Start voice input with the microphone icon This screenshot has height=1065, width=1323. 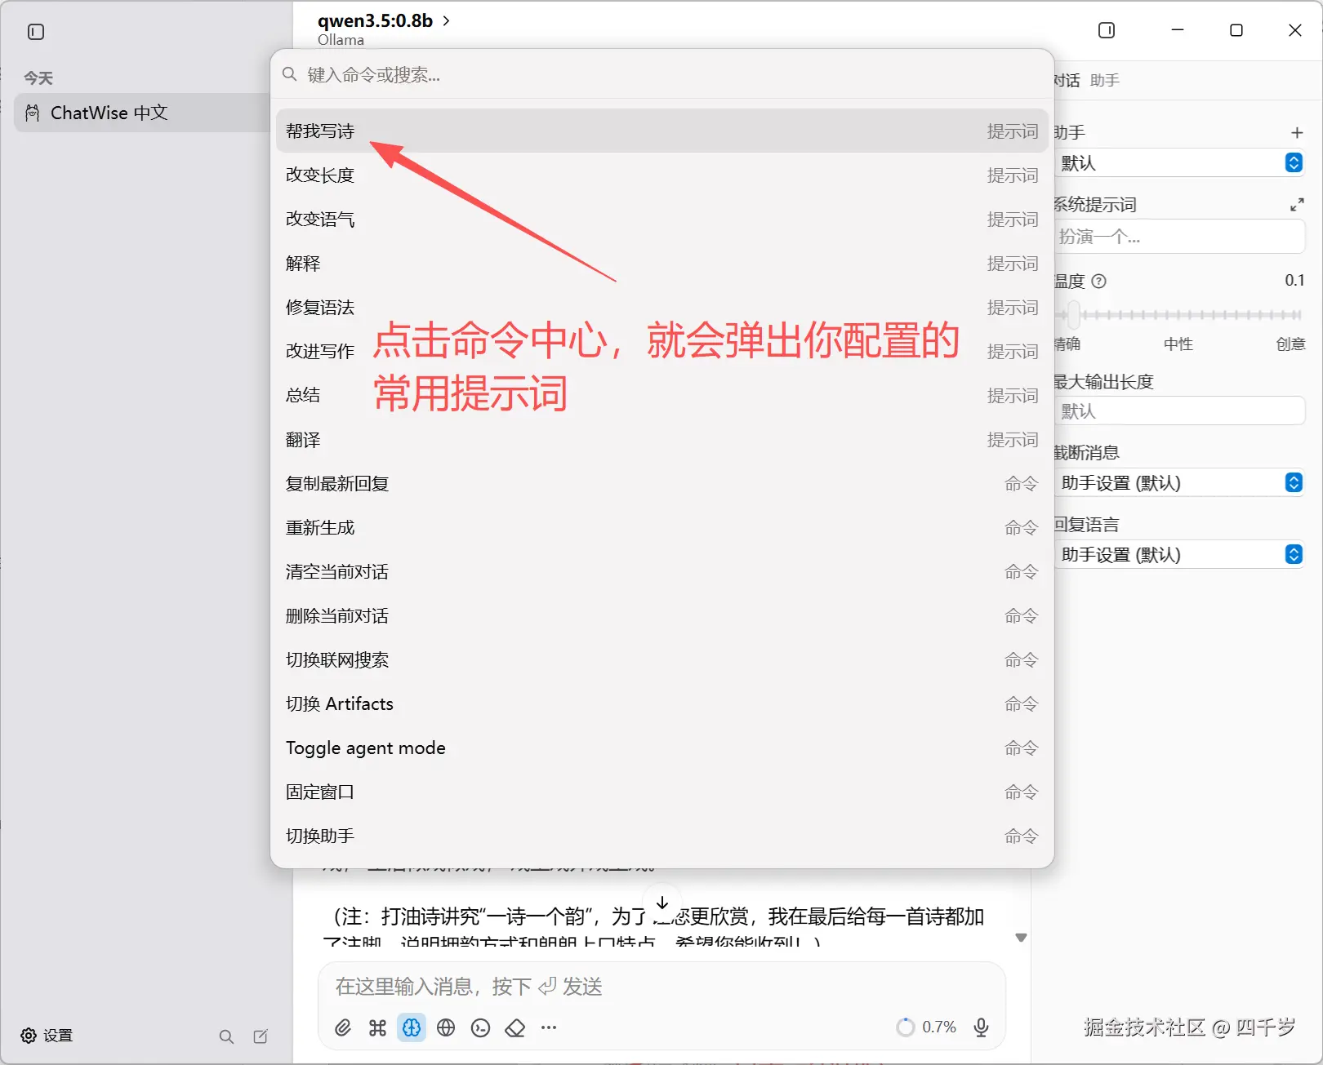coord(980,1027)
